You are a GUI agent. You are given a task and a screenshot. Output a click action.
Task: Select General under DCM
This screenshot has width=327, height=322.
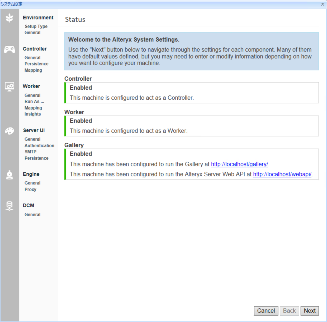32,214
